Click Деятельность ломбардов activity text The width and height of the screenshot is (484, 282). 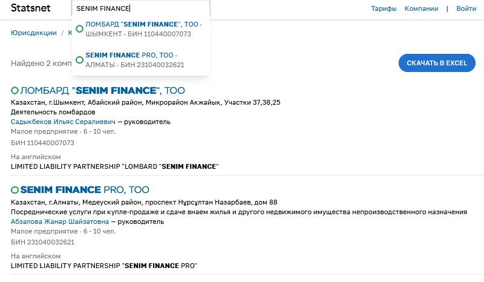tap(53, 112)
